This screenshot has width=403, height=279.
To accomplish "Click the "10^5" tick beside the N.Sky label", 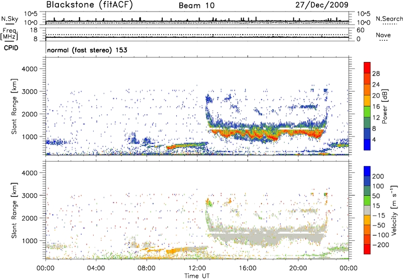I will (31, 14).
